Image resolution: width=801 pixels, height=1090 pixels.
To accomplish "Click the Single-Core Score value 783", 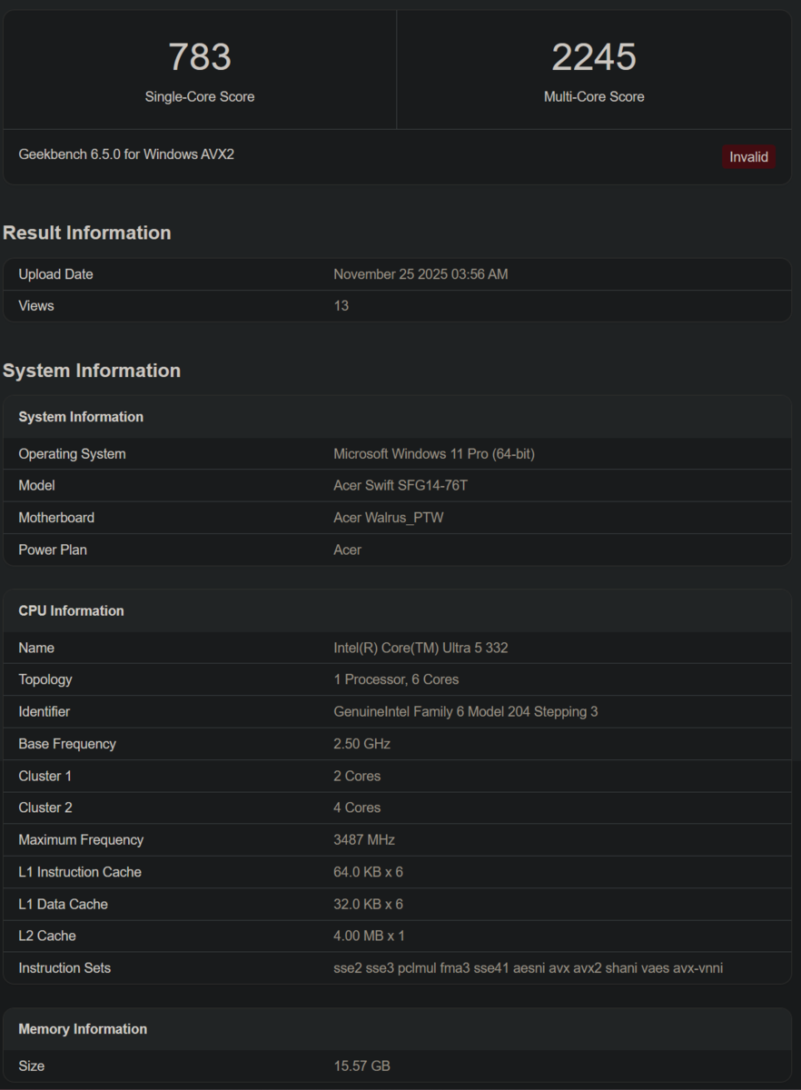I will point(200,57).
